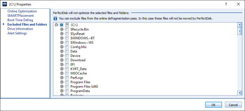
Task: Click the blue info icon
Action: pyautogui.click(x=55, y=18)
